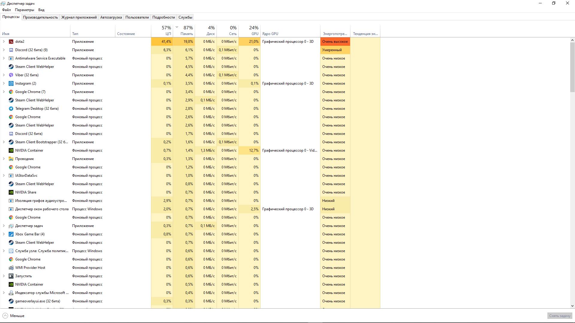Switch to the Пользователи tab
The image size is (575, 323).
(137, 17)
